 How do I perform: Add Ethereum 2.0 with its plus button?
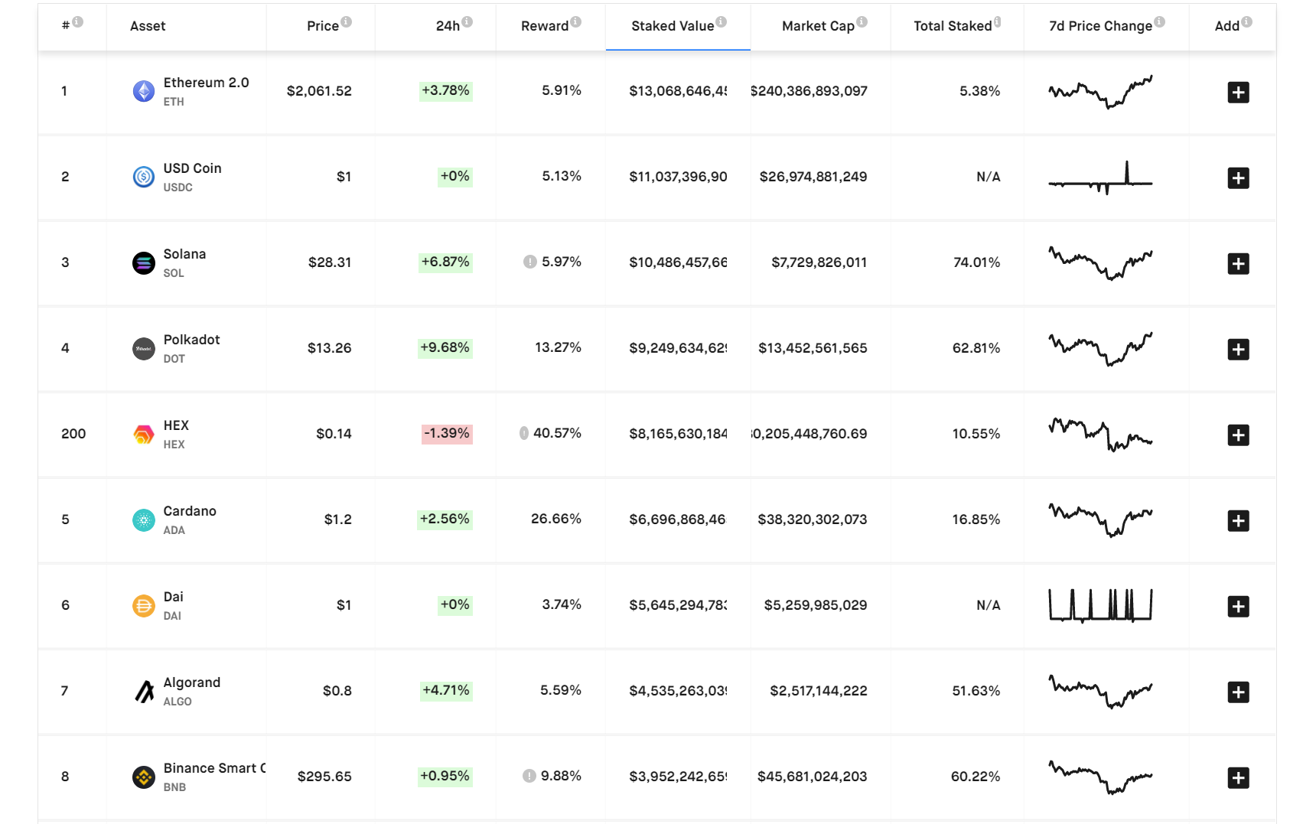point(1238,93)
